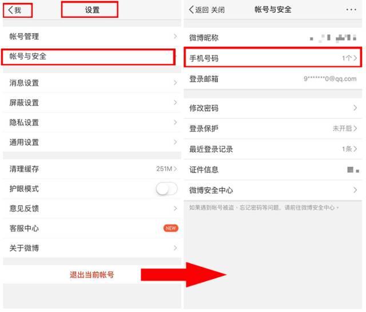Open 微博安全中心 row

click(x=273, y=190)
